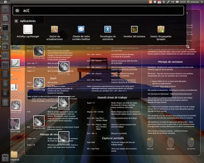Clear the dash search with the X icon
The width and height of the screenshot is (204, 163).
[x=17, y=10]
